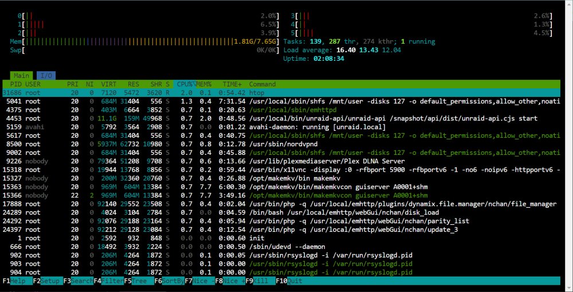This screenshot has height=292, width=573.
Task: Sort by the MEM% column header
Action: pos(204,84)
